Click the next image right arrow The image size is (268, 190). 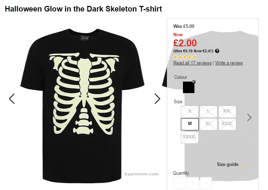coord(158,99)
